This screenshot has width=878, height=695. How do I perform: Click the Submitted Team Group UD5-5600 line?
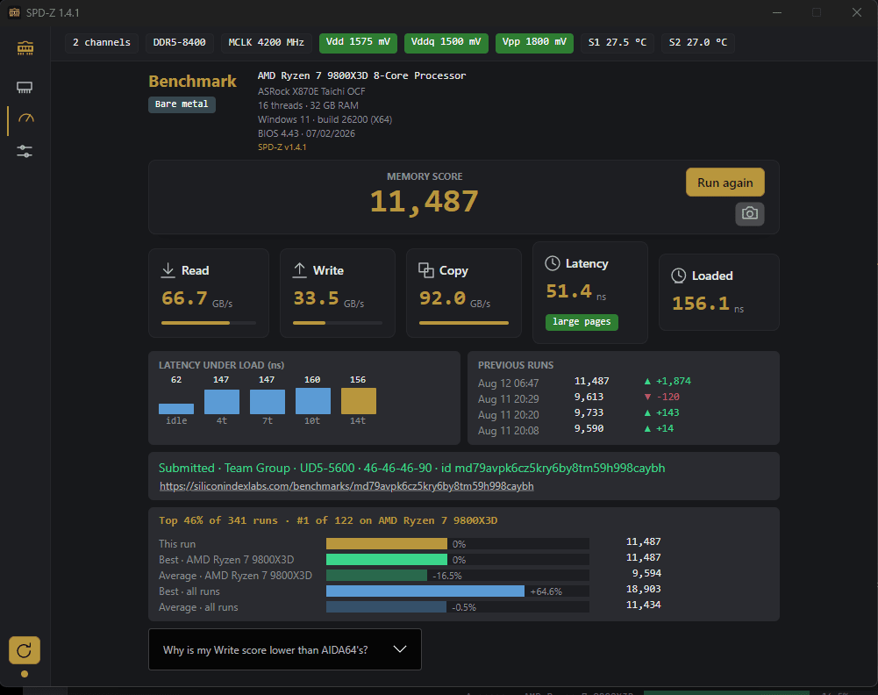click(x=411, y=469)
